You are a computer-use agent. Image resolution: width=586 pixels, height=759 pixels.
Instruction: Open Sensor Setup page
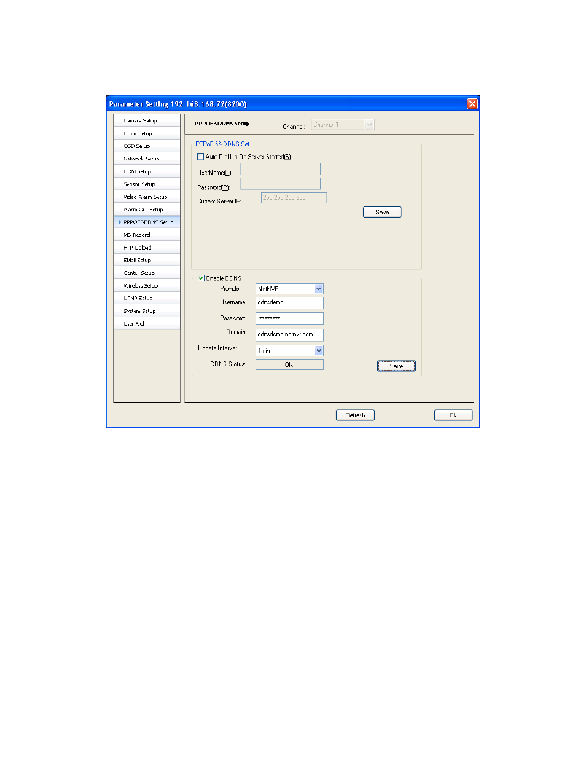tap(147, 184)
